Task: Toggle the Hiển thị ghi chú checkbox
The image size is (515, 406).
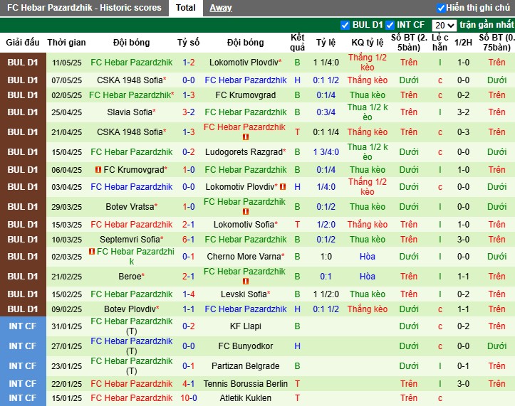Action: [441, 8]
